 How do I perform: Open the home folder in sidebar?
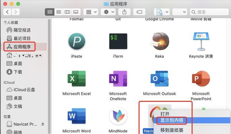[24, 55]
